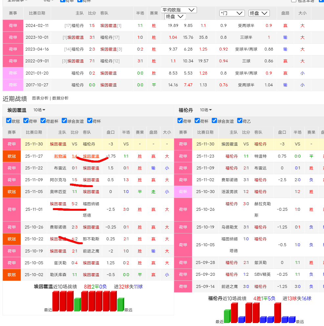Viewport: 324px width, 326px height.
Task: Click the 欧冠 badge in 25-11-27 row
Action: click(12, 156)
